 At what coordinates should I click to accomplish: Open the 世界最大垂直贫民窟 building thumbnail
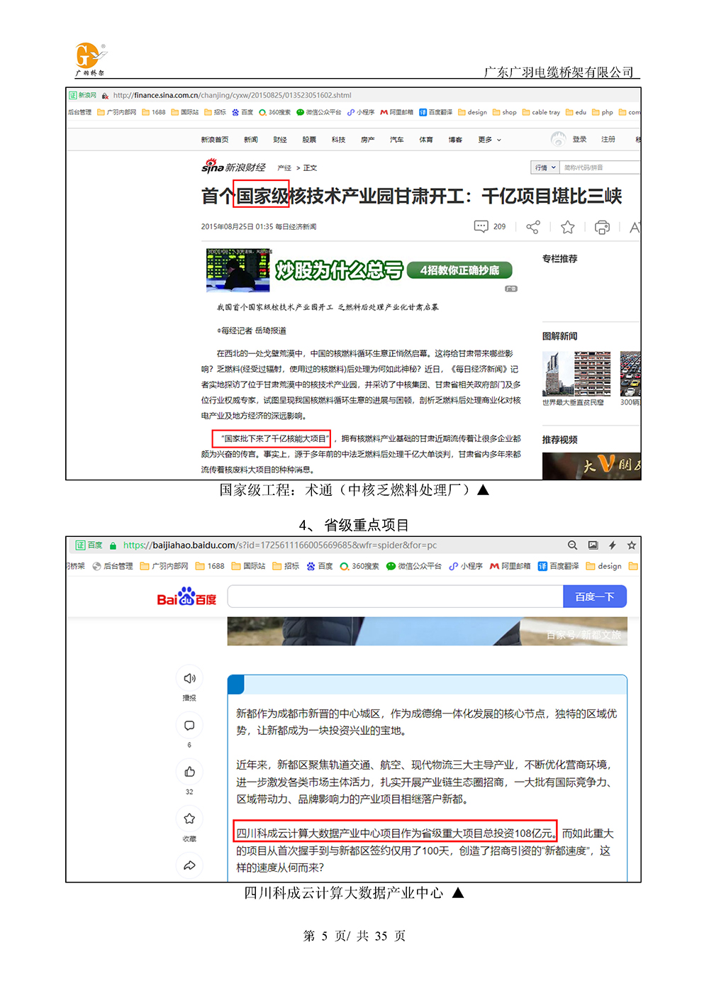[577, 373]
